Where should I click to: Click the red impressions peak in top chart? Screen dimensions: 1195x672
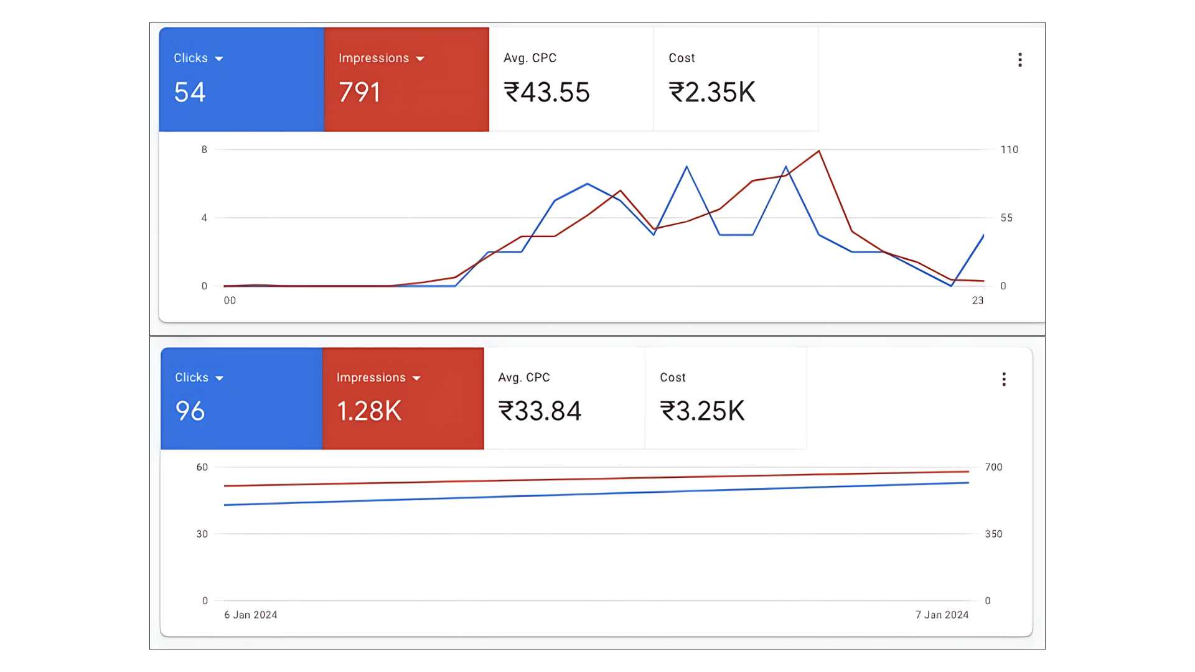[818, 151]
